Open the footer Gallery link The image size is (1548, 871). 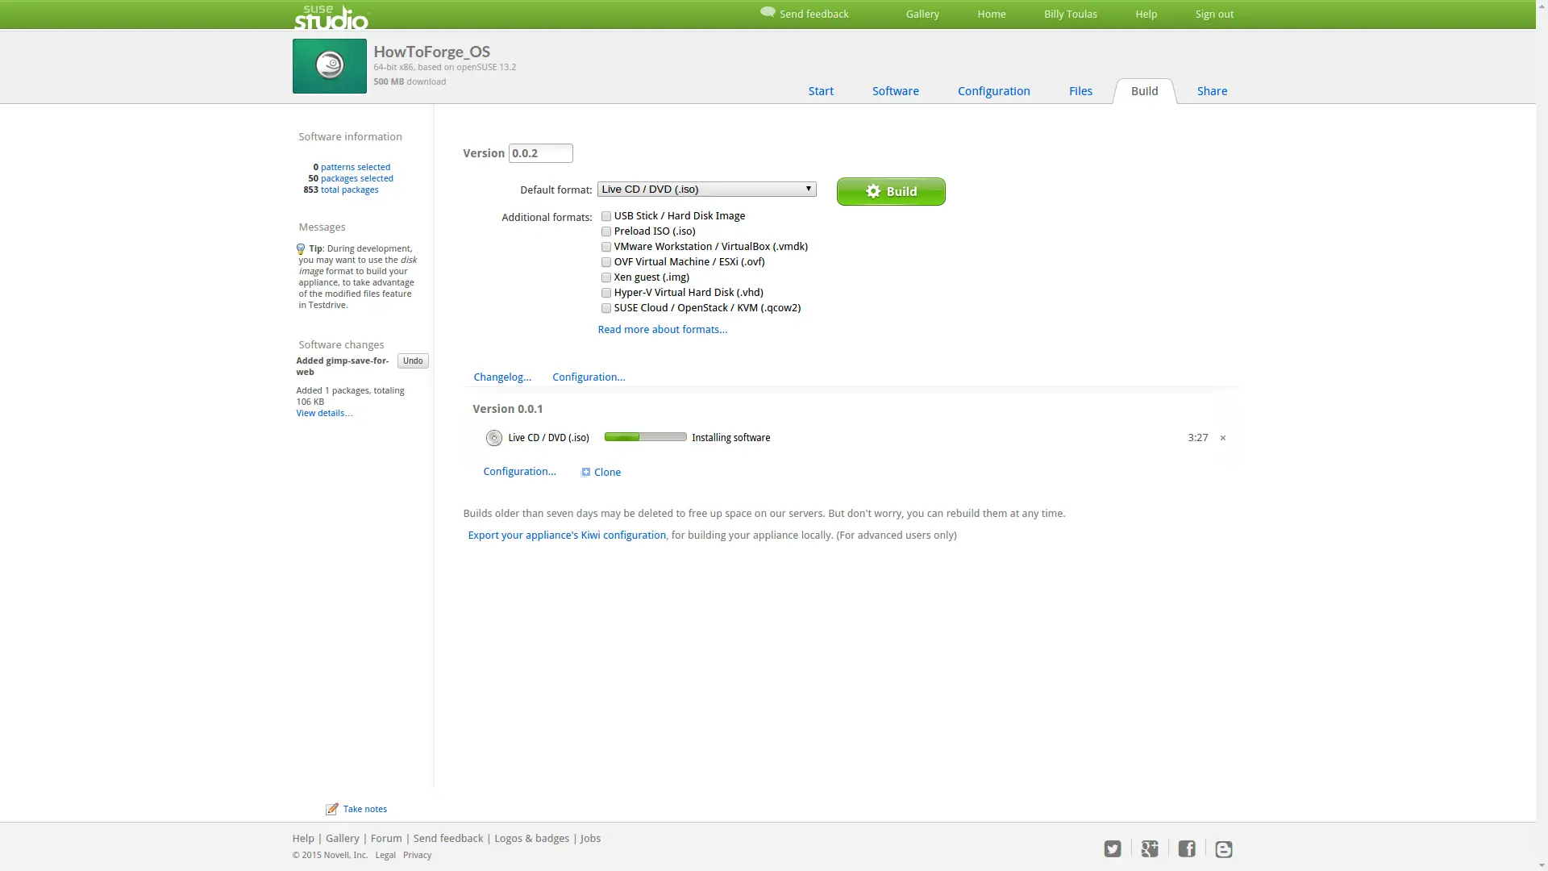click(343, 839)
